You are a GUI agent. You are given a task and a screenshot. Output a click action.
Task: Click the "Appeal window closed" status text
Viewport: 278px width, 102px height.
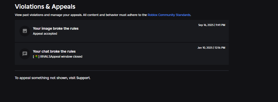66,57
